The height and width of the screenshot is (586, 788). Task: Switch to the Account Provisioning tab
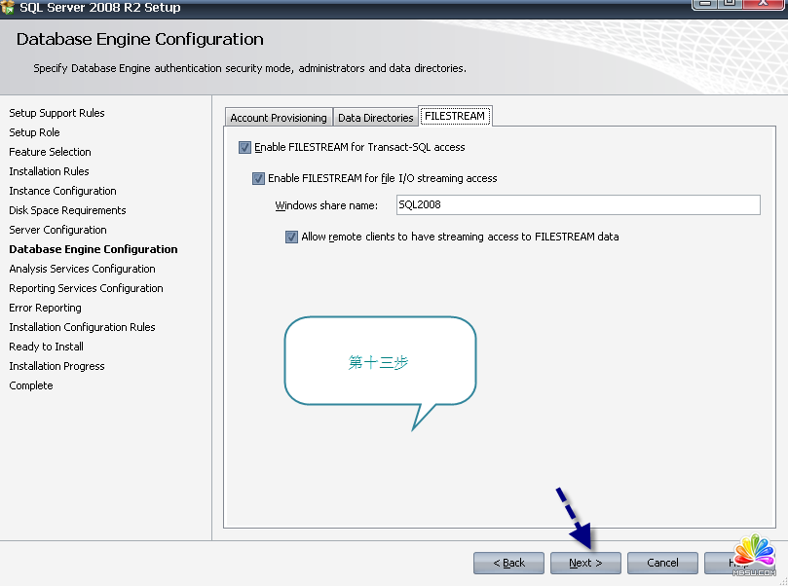pyautogui.click(x=279, y=118)
